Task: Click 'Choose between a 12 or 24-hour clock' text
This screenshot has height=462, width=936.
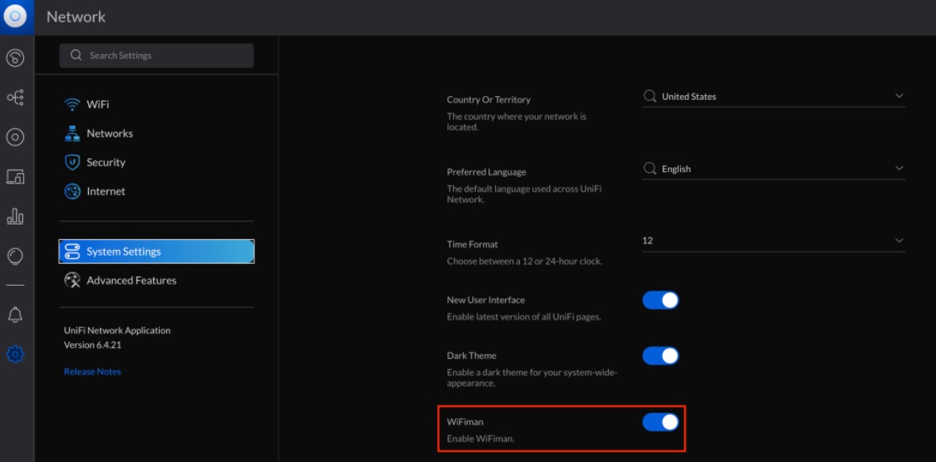Action: point(524,261)
